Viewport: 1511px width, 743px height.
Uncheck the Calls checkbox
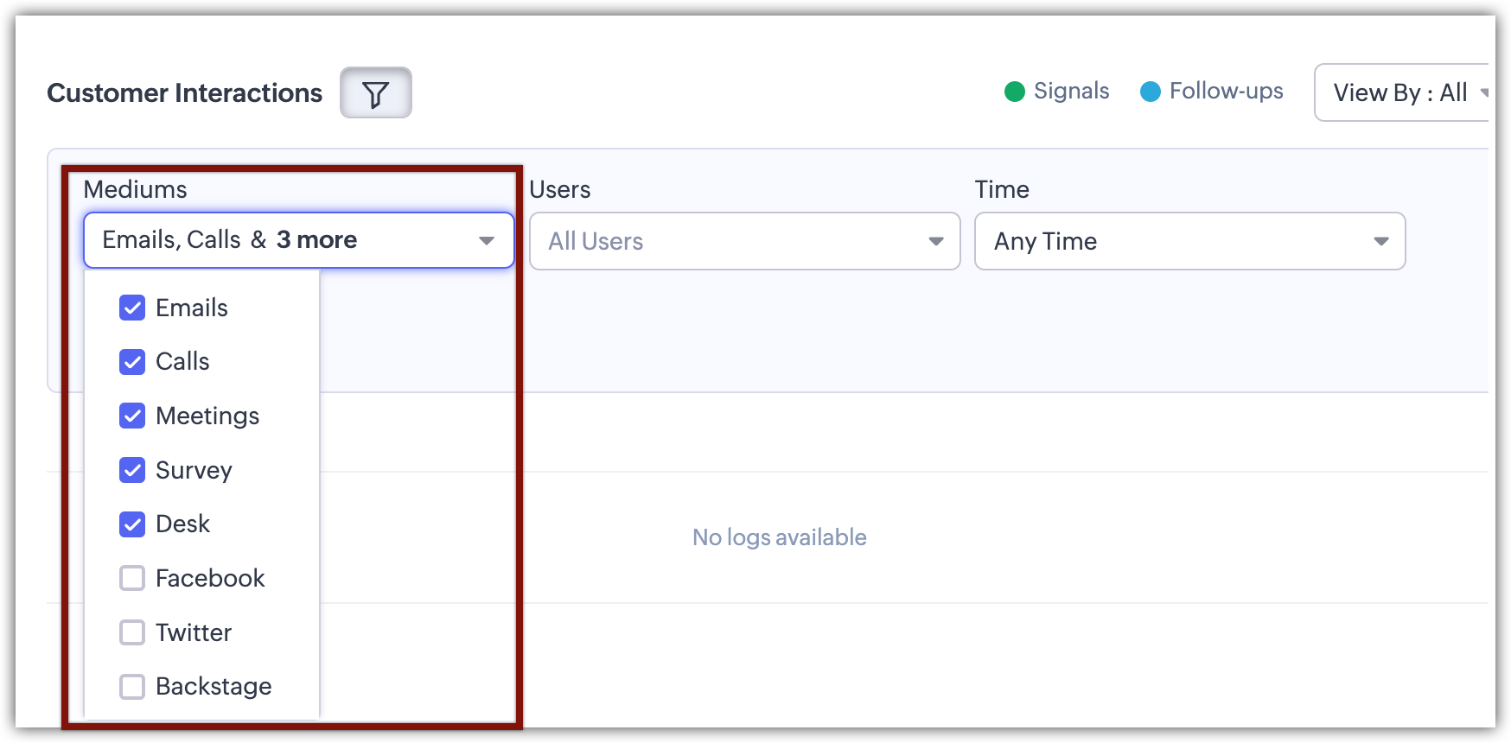coord(132,362)
